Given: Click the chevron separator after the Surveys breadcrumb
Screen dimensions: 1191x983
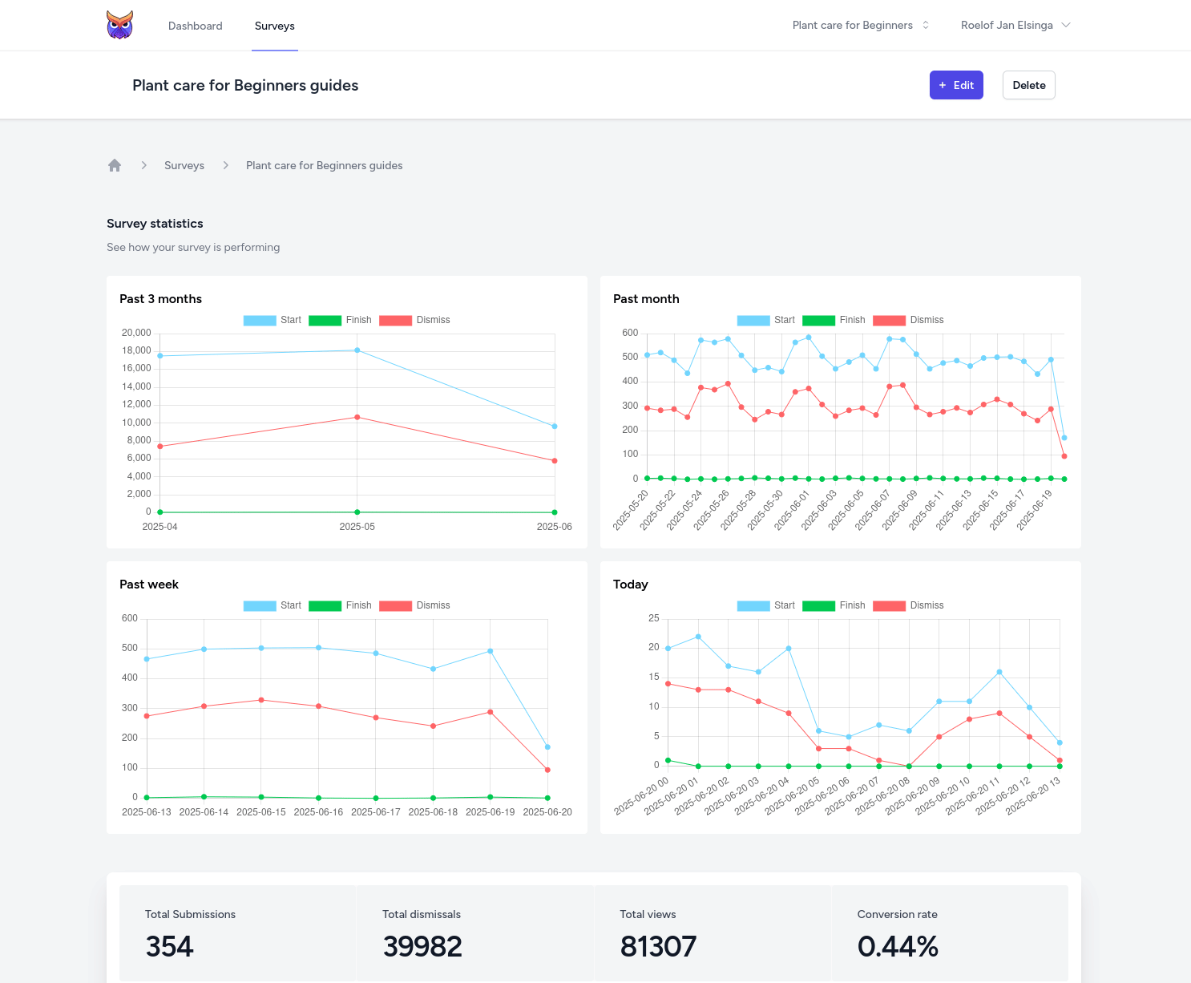Looking at the screenshot, I should (225, 165).
